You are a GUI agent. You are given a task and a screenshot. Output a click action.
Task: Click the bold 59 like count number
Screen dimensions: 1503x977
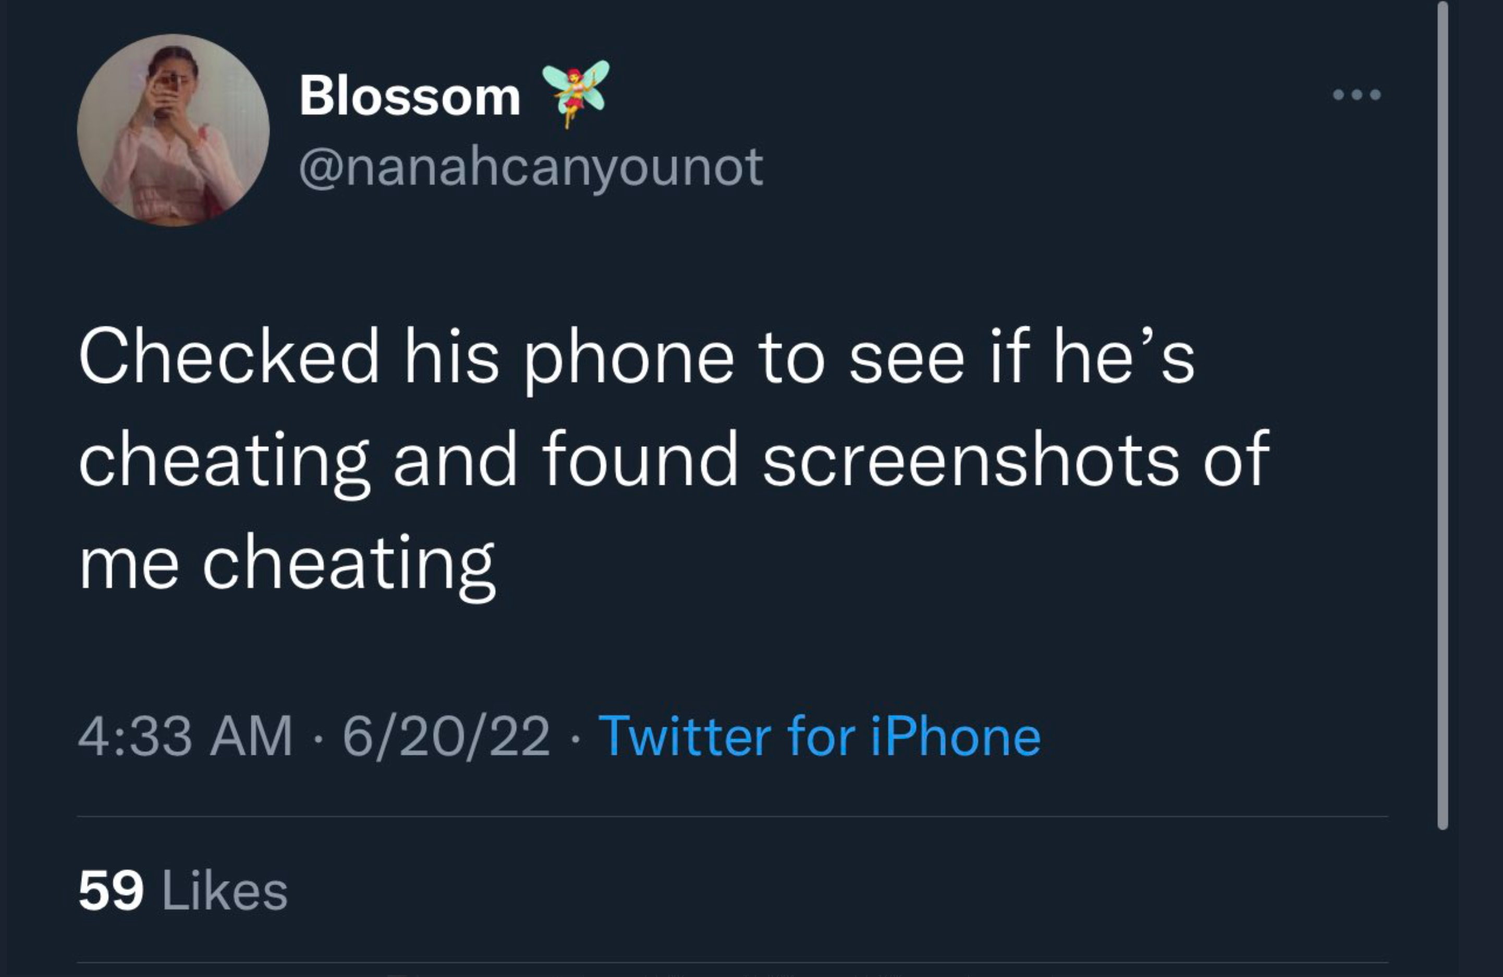[x=111, y=891]
